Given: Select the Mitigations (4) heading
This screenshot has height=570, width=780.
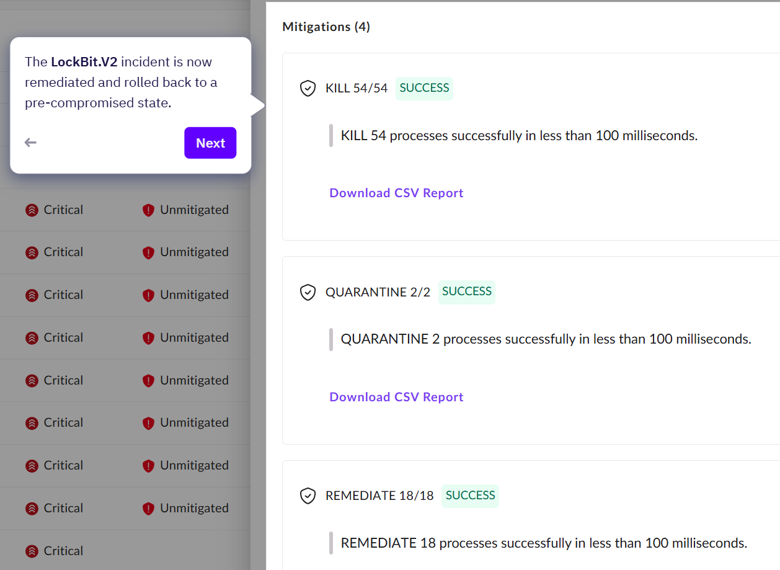Looking at the screenshot, I should click(326, 27).
